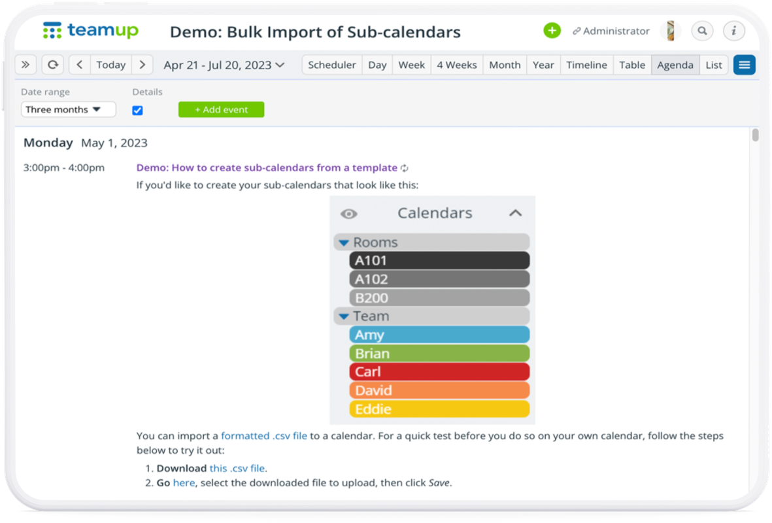Collapse the Rooms folder
772x523 pixels.
click(344, 243)
